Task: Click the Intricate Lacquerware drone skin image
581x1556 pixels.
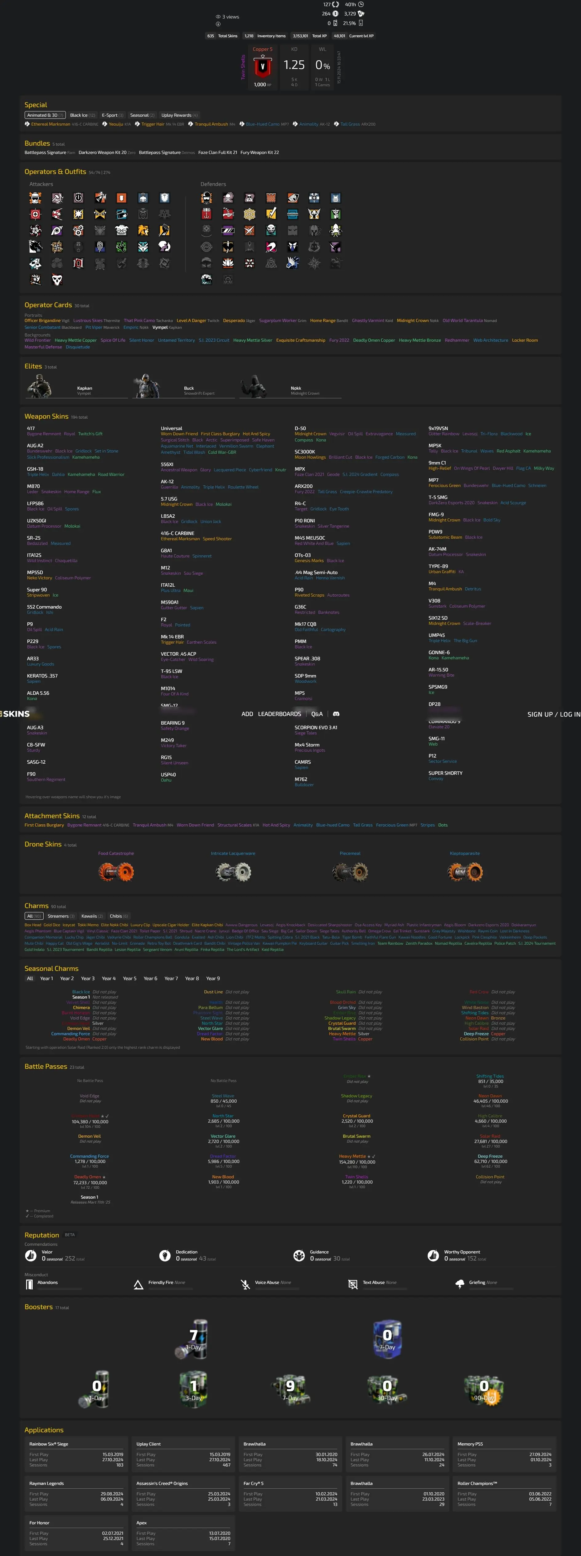Action: (233, 872)
